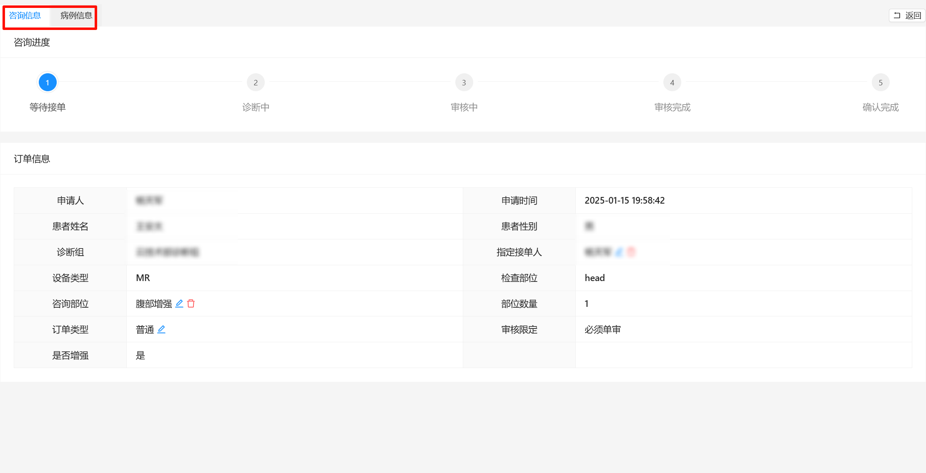Delete the 指定接单人 assignee with the trash icon
The height and width of the screenshot is (473, 926).
tap(631, 252)
